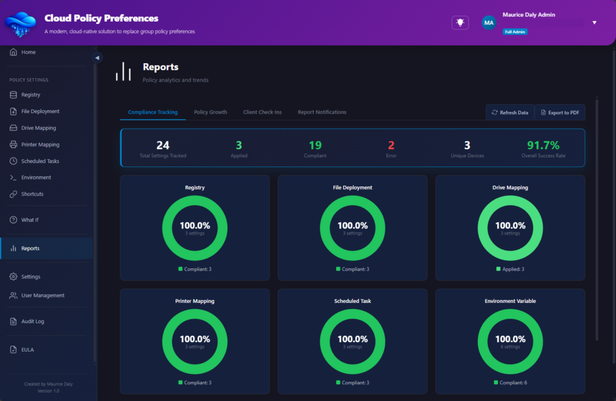Click the Environment terminal prompt icon
Viewport: 616px width, 401px height.
click(13, 177)
